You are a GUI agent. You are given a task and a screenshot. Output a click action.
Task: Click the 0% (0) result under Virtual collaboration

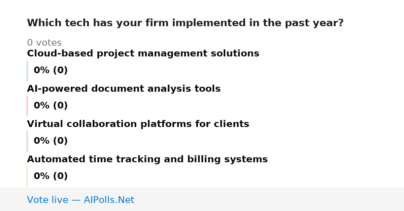pos(50,141)
